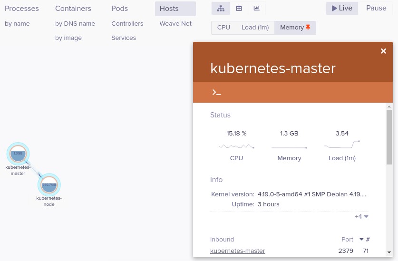398x261 pixels.
Task: Open the Processes view
Action: pos(22,9)
